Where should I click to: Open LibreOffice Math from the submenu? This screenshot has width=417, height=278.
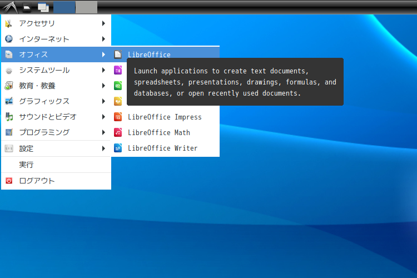[166, 132]
